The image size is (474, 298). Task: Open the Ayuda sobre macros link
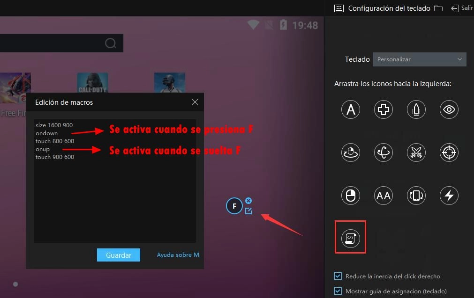(x=178, y=255)
